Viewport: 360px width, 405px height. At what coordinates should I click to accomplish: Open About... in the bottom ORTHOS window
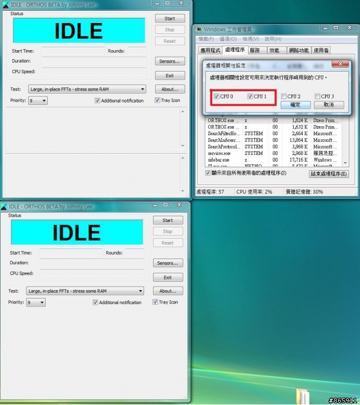pos(168,291)
